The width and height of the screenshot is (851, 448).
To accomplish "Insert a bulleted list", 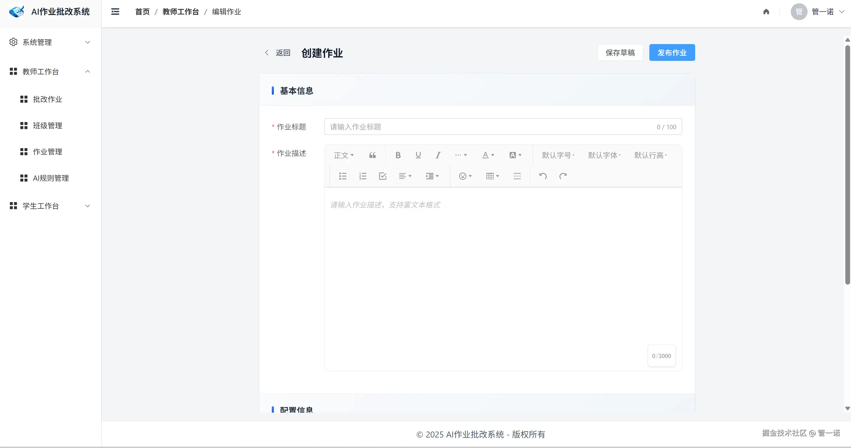I will point(342,176).
